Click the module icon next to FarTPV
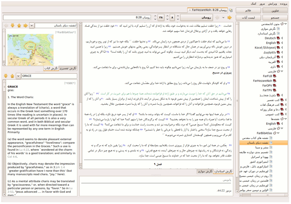Screen dimensions: 291x204 coord(275,90)
